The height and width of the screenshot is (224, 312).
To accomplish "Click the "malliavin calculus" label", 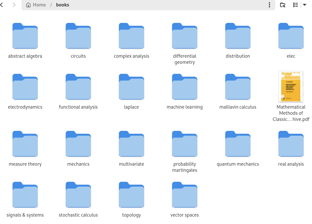I will point(238,107).
